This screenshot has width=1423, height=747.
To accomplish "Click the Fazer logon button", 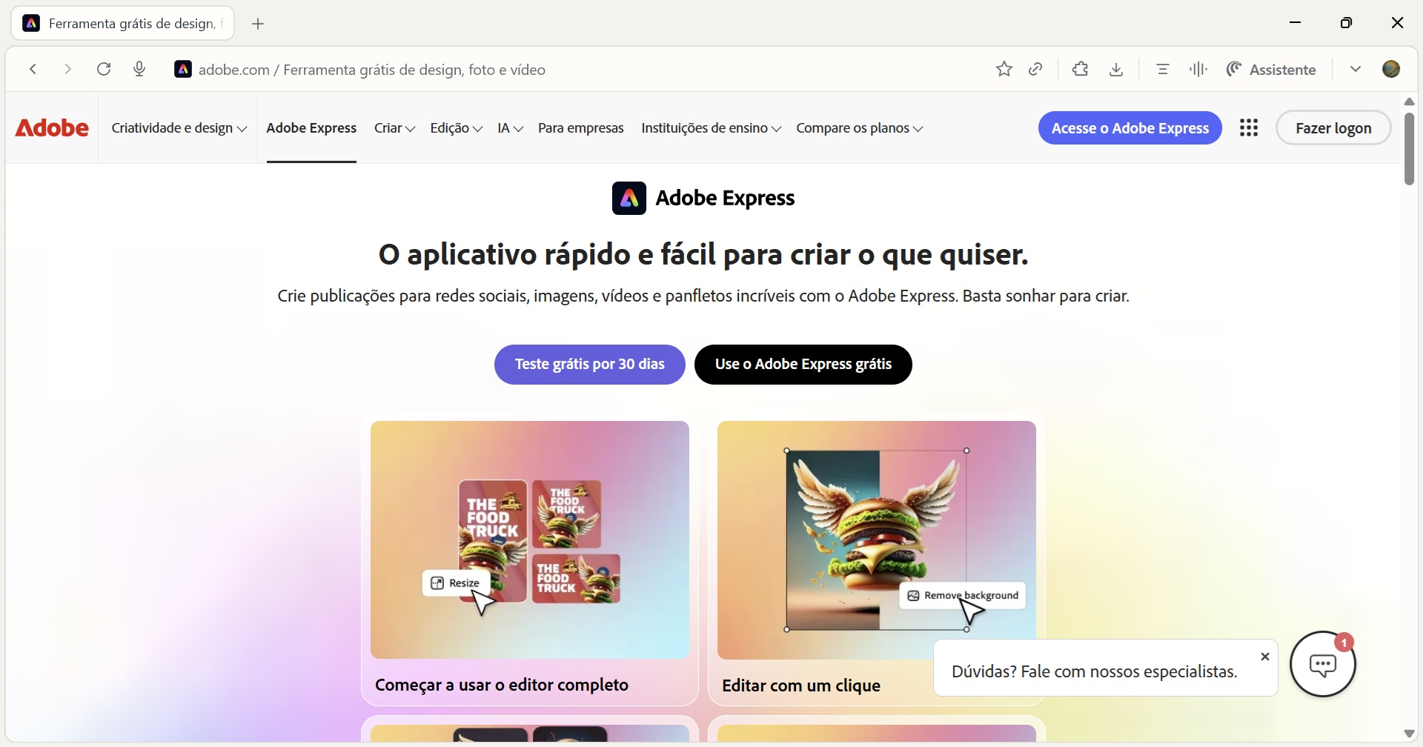I will [x=1333, y=128].
